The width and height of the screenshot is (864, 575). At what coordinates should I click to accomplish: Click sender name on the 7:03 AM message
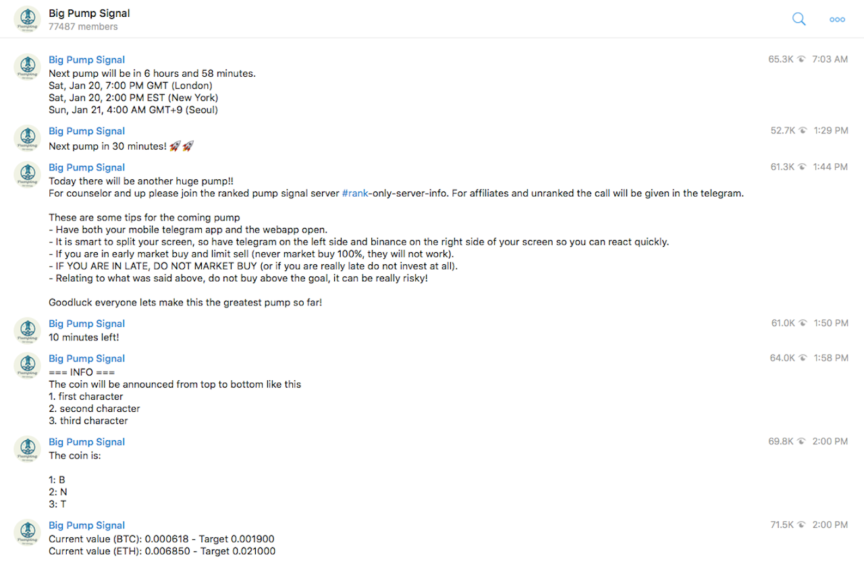tap(86, 60)
